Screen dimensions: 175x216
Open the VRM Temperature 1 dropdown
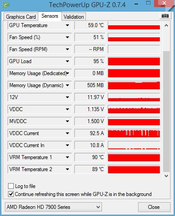(67, 157)
